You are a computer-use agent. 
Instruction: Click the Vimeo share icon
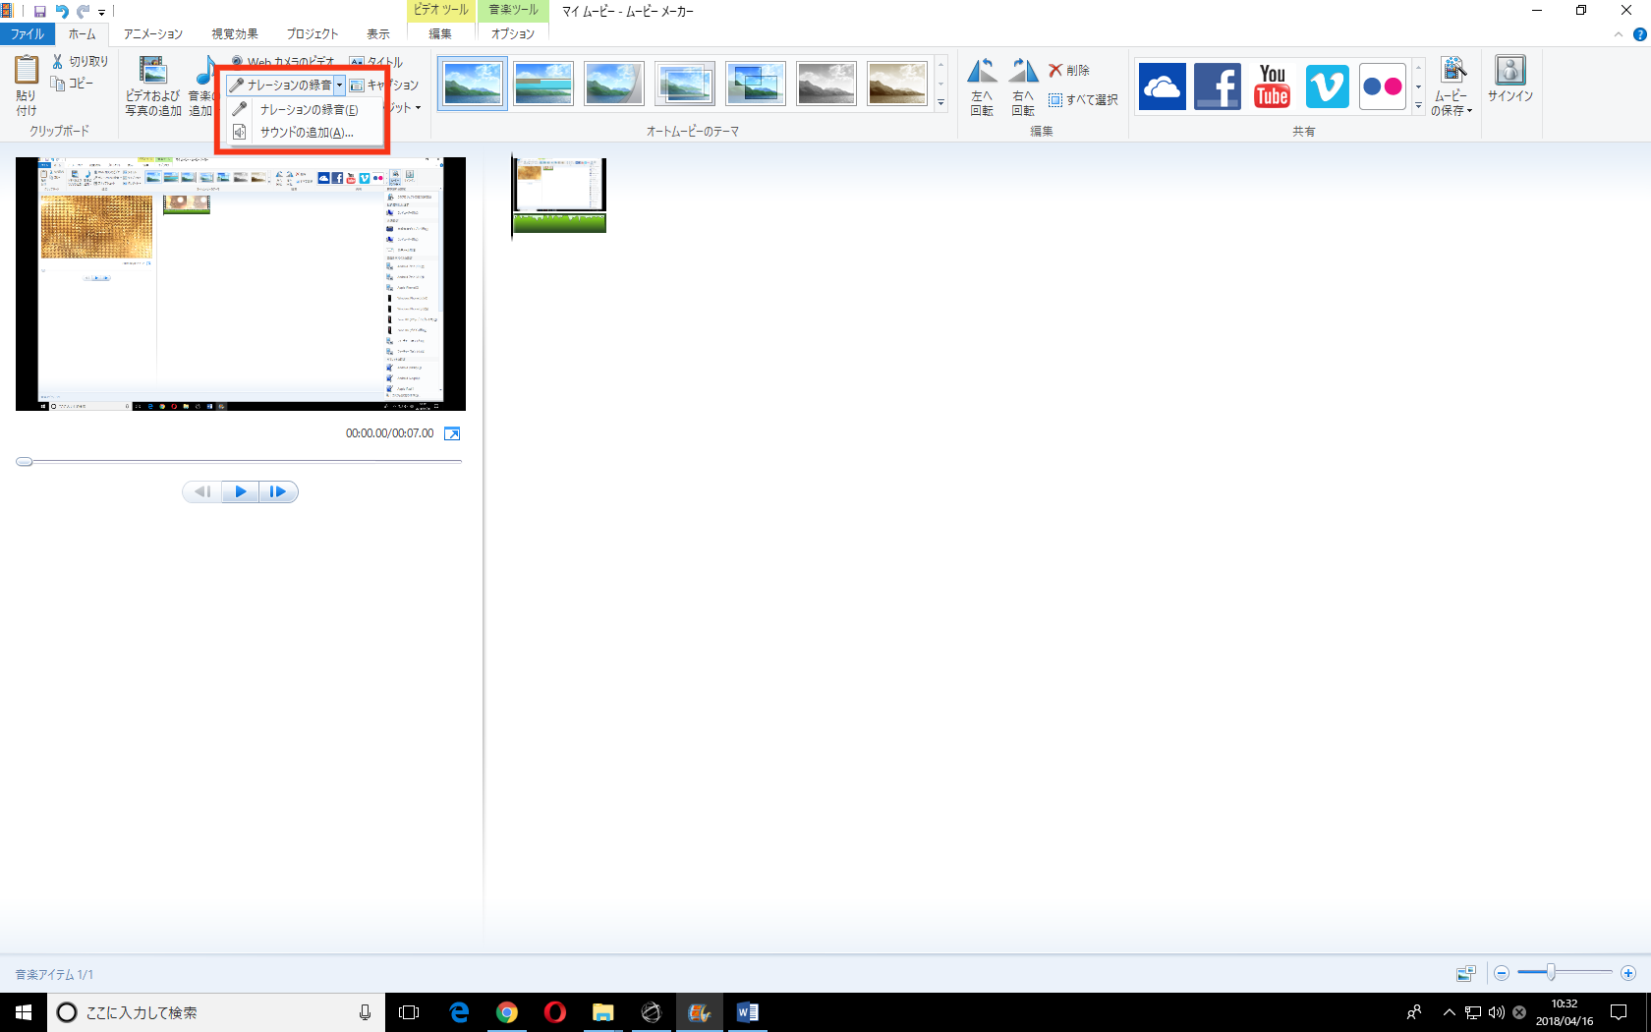(x=1327, y=86)
